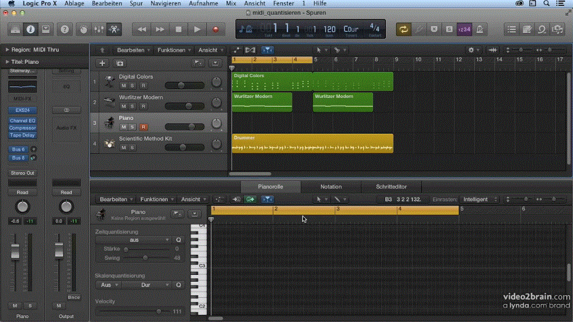
Task: Mute the Digital Colors track
Action: click(x=124, y=86)
